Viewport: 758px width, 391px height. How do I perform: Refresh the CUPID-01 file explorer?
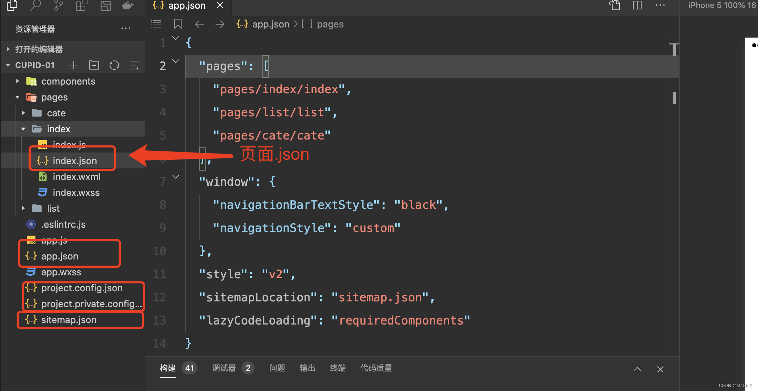tap(114, 65)
